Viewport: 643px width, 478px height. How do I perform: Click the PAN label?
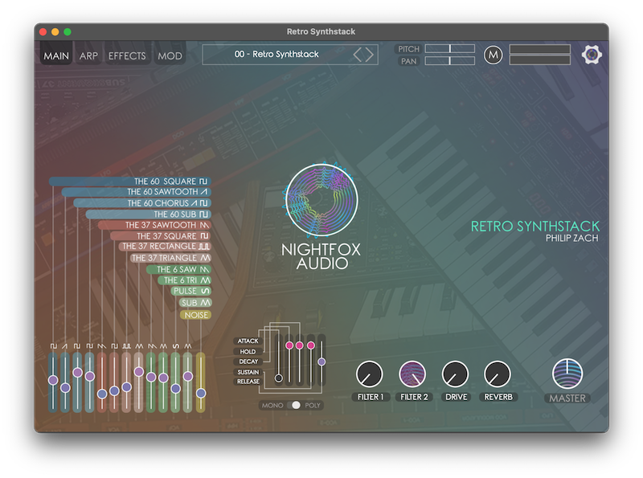click(x=408, y=61)
